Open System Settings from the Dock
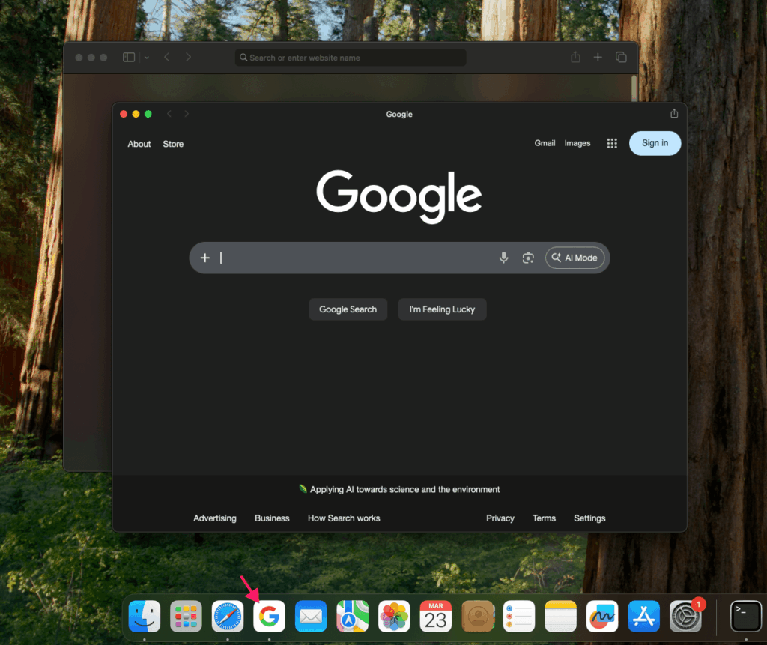The height and width of the screenshot is (645, 767). pos(685,616)
